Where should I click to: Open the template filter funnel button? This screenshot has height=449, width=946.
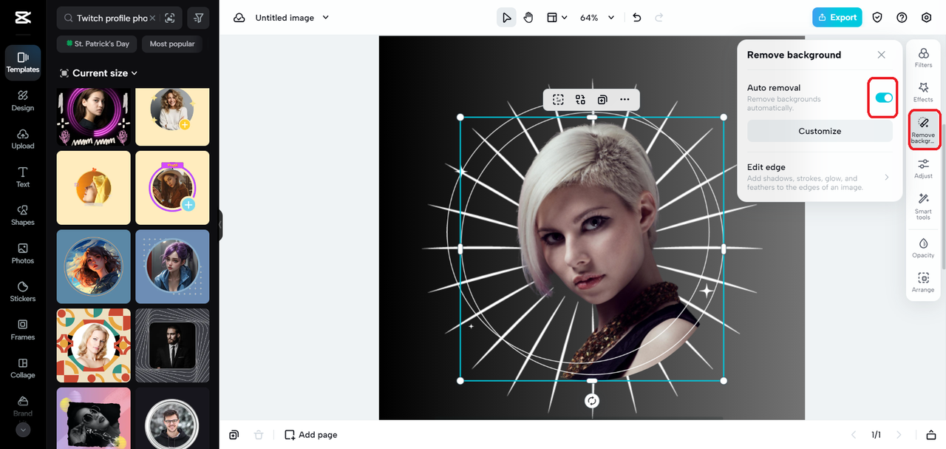pos(198,18)
